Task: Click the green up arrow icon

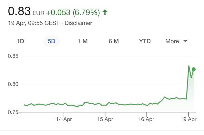Action: (105, 13)
